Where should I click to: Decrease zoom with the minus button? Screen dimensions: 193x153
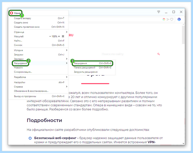(50, 36)
